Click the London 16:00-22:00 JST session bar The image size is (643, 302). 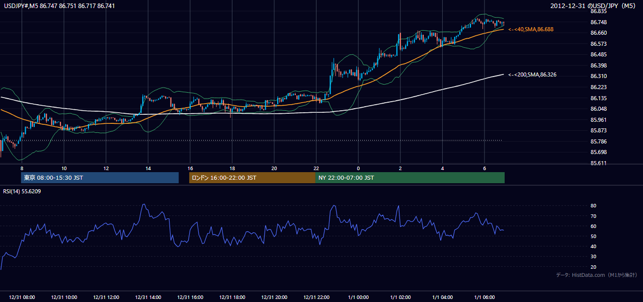click(x=252, y=178)
